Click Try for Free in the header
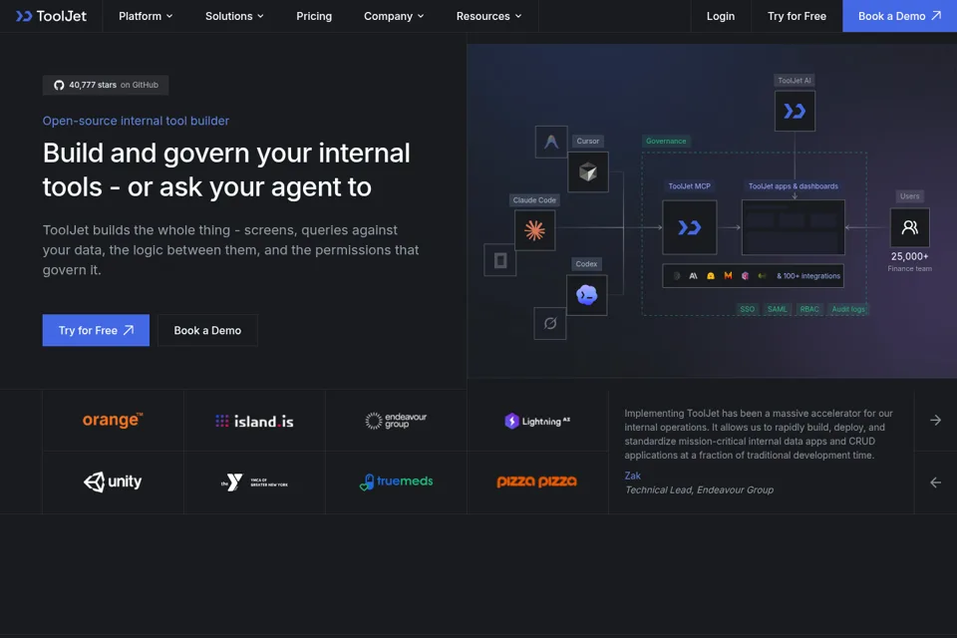The height and width of the screenshot is (638, 957). point(797,16)
